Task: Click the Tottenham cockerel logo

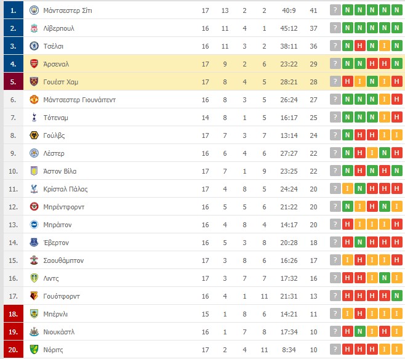Action: click(x=34, y=118)
